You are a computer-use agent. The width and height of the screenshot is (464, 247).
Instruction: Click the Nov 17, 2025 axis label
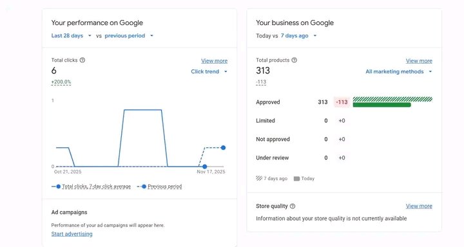tap(211, 172)
